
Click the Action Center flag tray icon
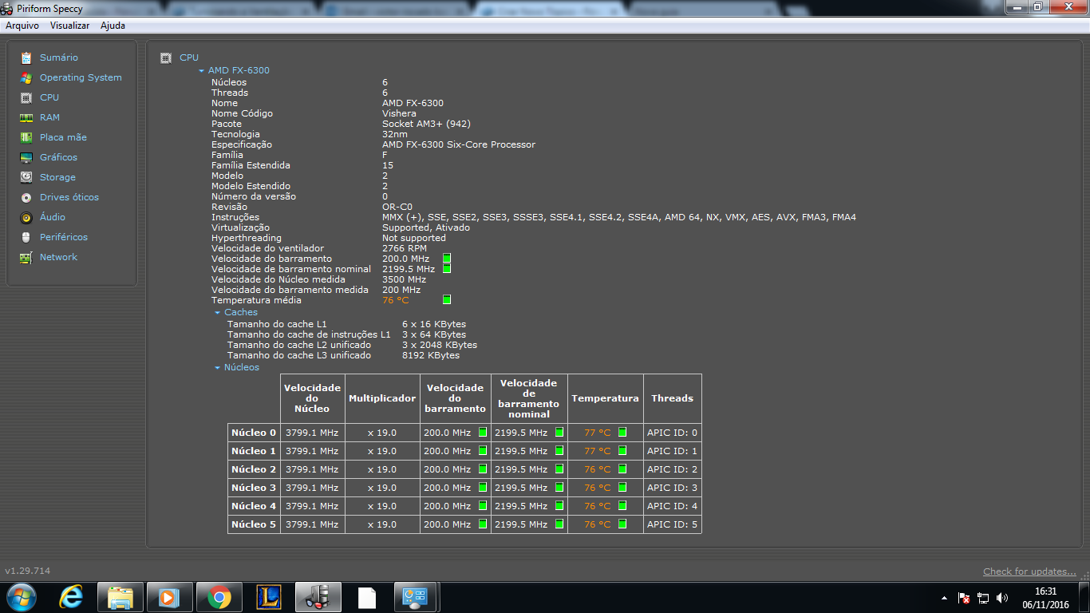(964, 598)
